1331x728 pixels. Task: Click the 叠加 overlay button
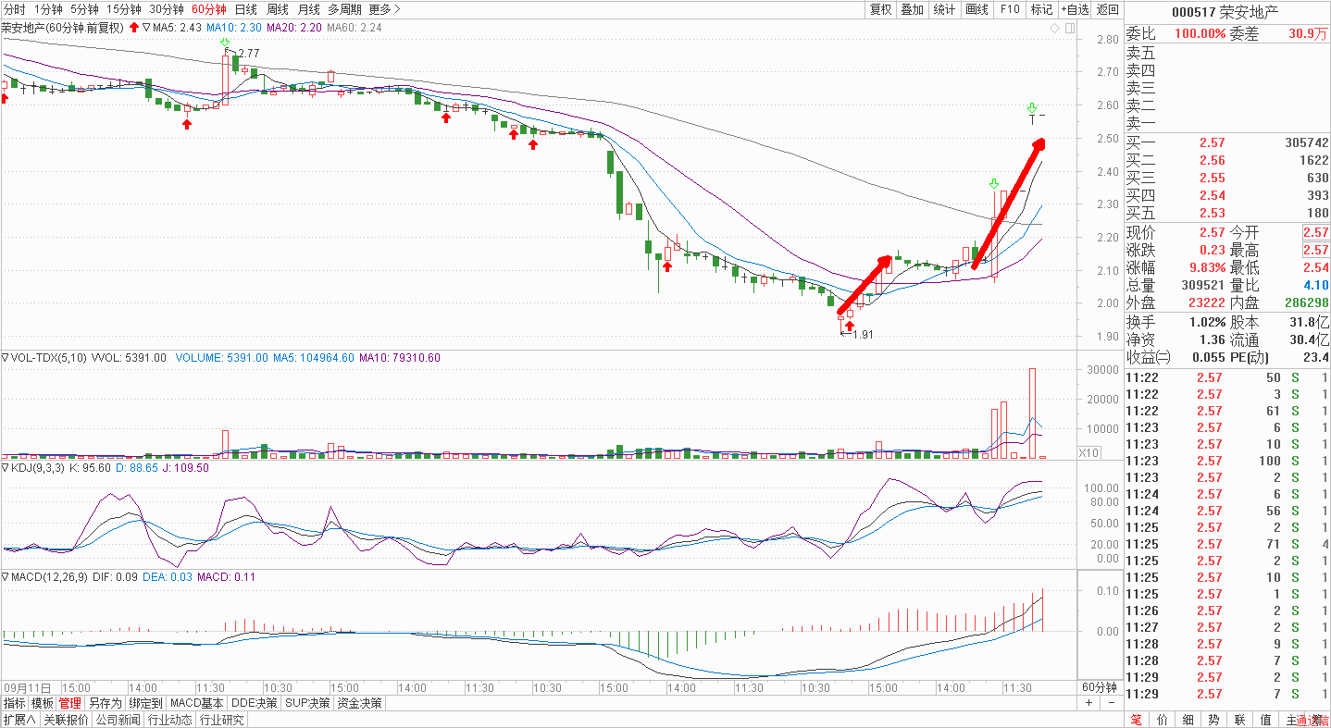point(913,9)
